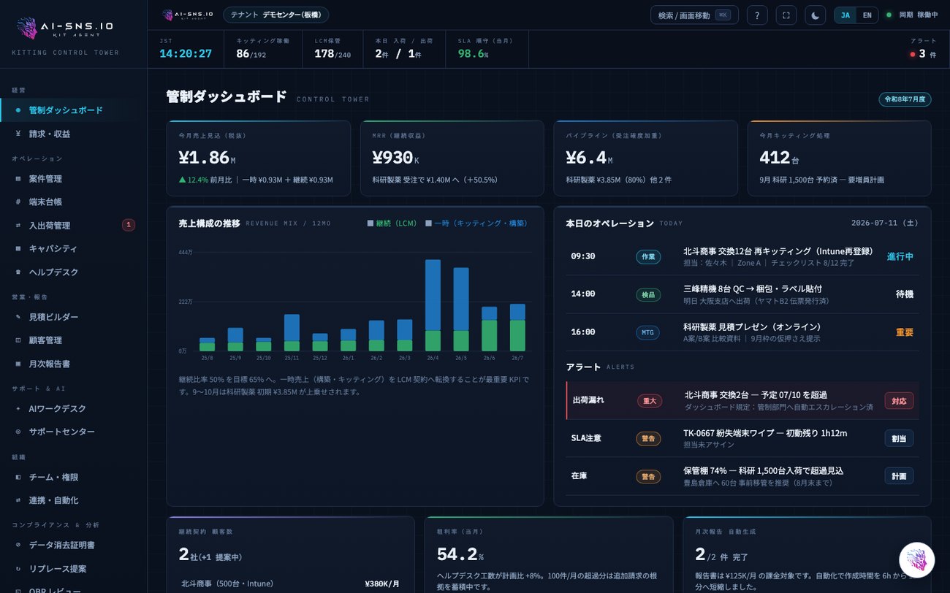
Task: Open 案件管理 in sidebar
Action: tap(73, 178)
